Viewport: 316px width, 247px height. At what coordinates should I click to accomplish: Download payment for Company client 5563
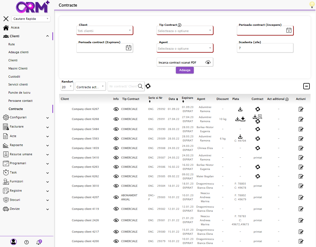240,137
